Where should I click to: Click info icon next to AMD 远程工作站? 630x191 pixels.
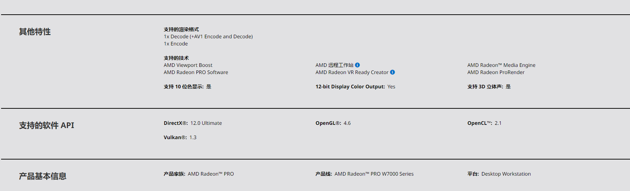(357, 65)
